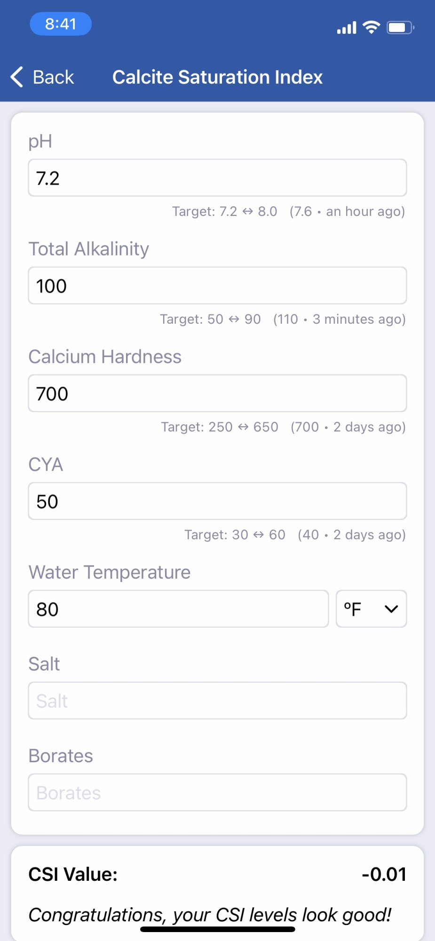Tap the Calcium Hardness target range text
Screen dimensions: 435x941
pos(220,427)
